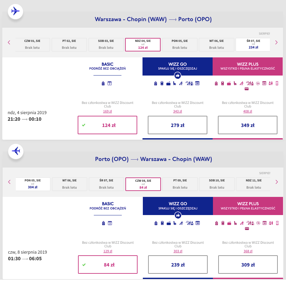This screenshot has height=282, width=286.
Task: Choose outbound BASIC fare 124 zł
Action: pyautogui.click(x=107, y=125)
